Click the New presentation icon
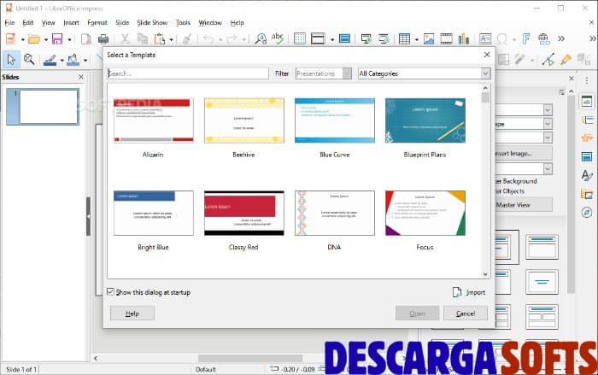 pyautogui.click(x=10, y=39)
